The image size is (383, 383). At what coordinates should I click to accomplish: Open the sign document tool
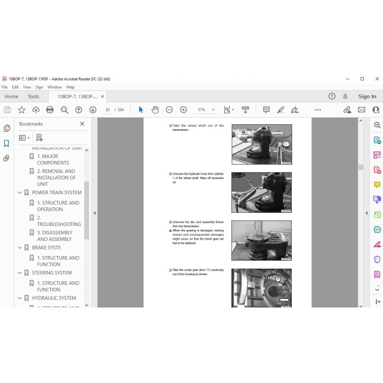pyautogui.click(x=294, y=110)
